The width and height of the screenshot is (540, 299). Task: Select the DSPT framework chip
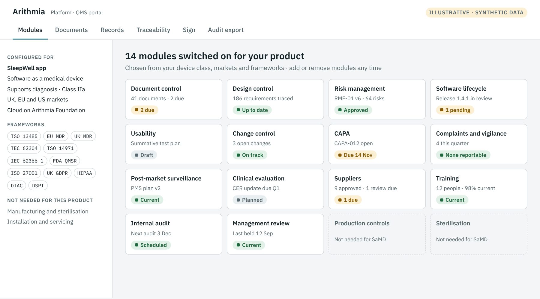[38, 186]
